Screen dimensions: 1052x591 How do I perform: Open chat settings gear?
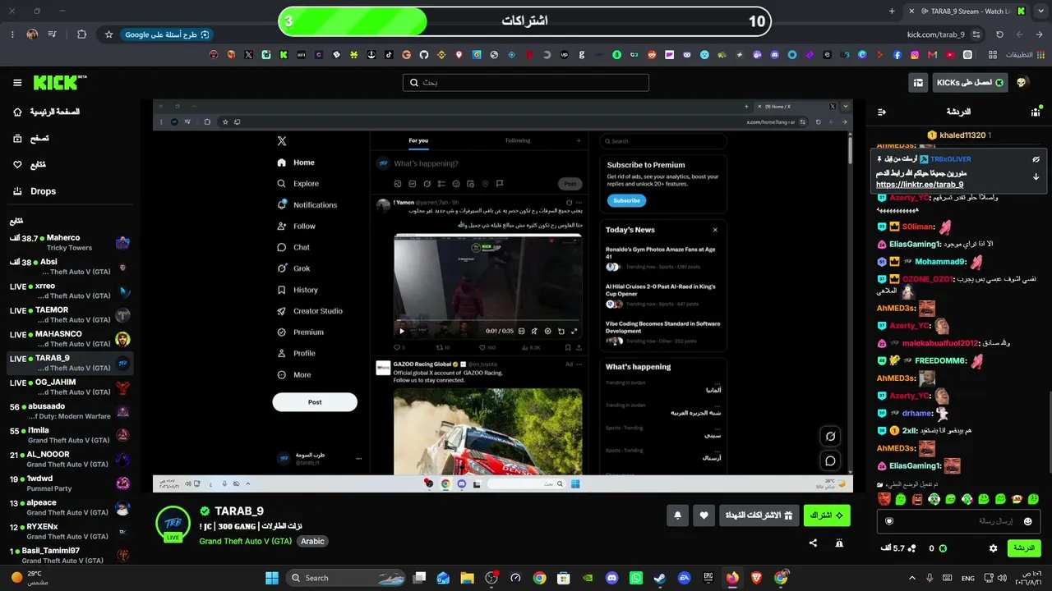[993, 548]
